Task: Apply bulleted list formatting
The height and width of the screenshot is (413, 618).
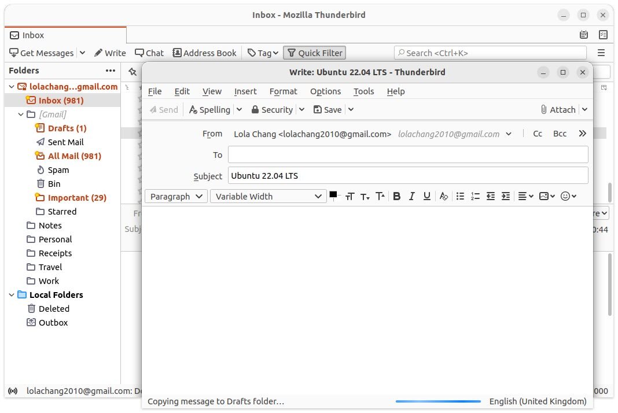Action: click(x=460, y=196)
